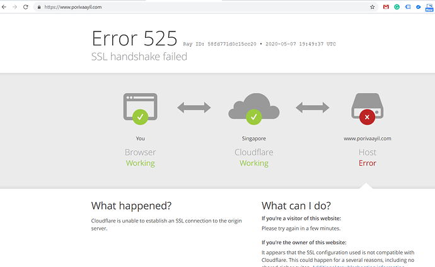
Task: Click the SSL configuration not compatible paragraph
Action: (x=338, y=259)
